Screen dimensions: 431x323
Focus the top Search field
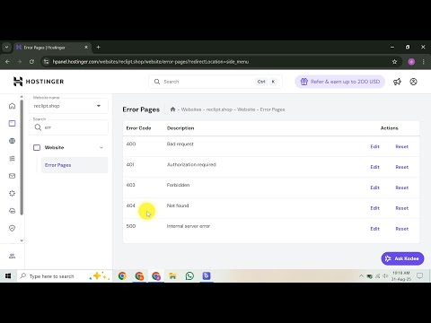pos(215,82)
